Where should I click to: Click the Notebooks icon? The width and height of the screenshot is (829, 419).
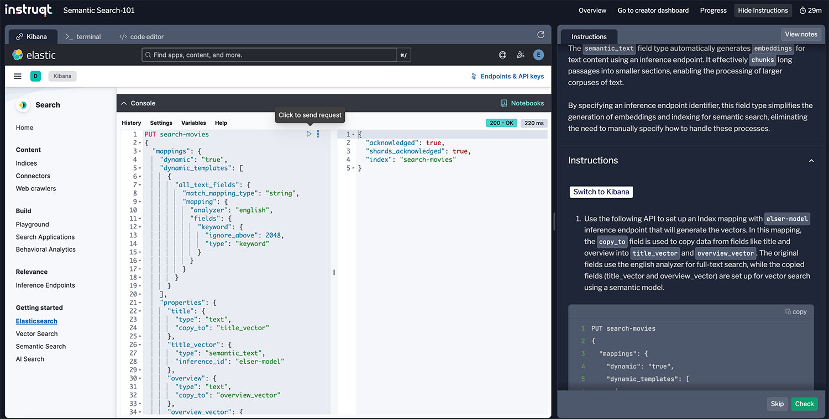coord(503,103)
